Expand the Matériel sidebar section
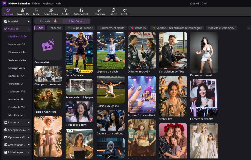Image resolution: width=251 pixels, height=160 pixels. (x=17, y=22)
